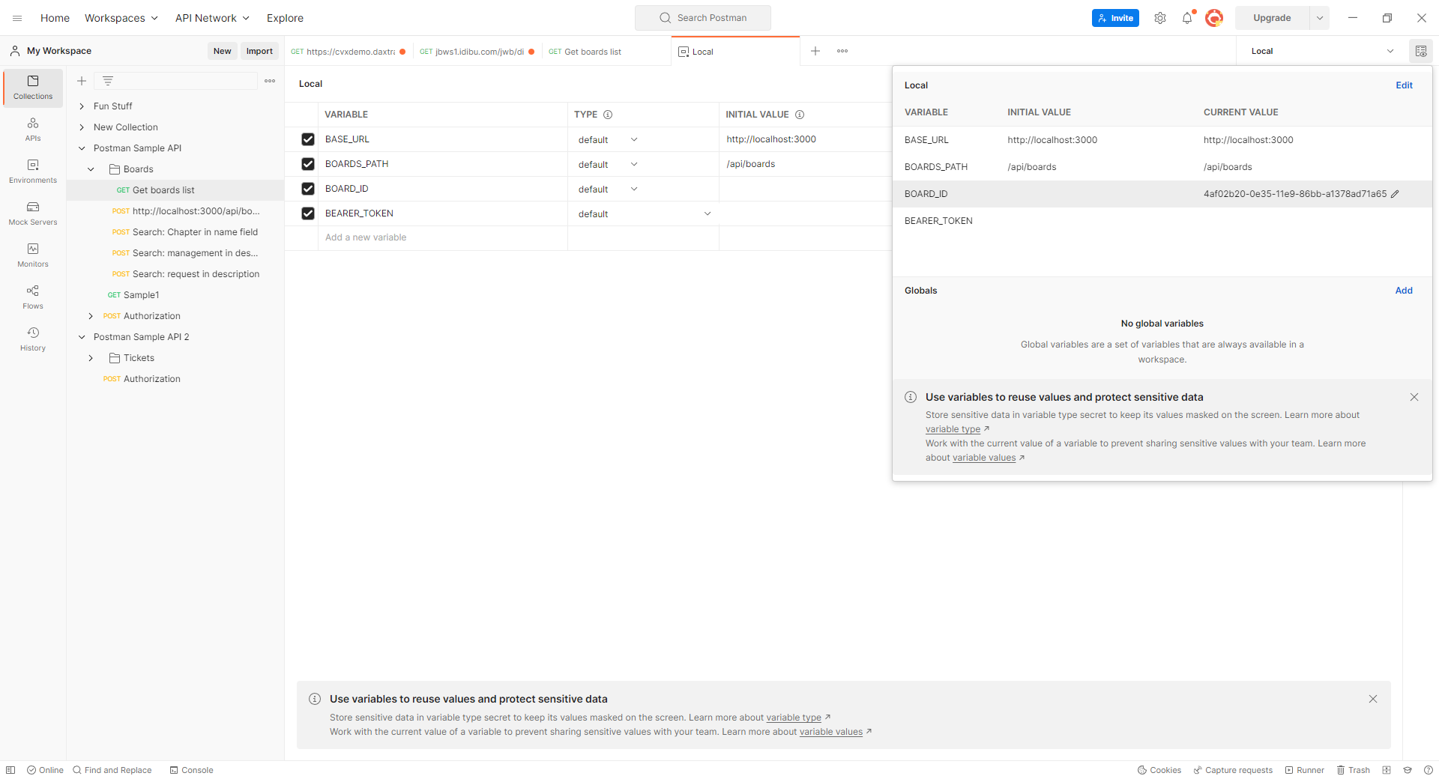Go to Home
The height and width of the screenshot is (779, 1439).
[55, 18]
